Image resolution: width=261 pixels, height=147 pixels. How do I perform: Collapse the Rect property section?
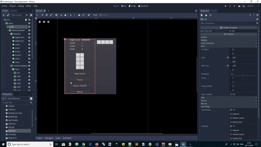tap(228, 46)
